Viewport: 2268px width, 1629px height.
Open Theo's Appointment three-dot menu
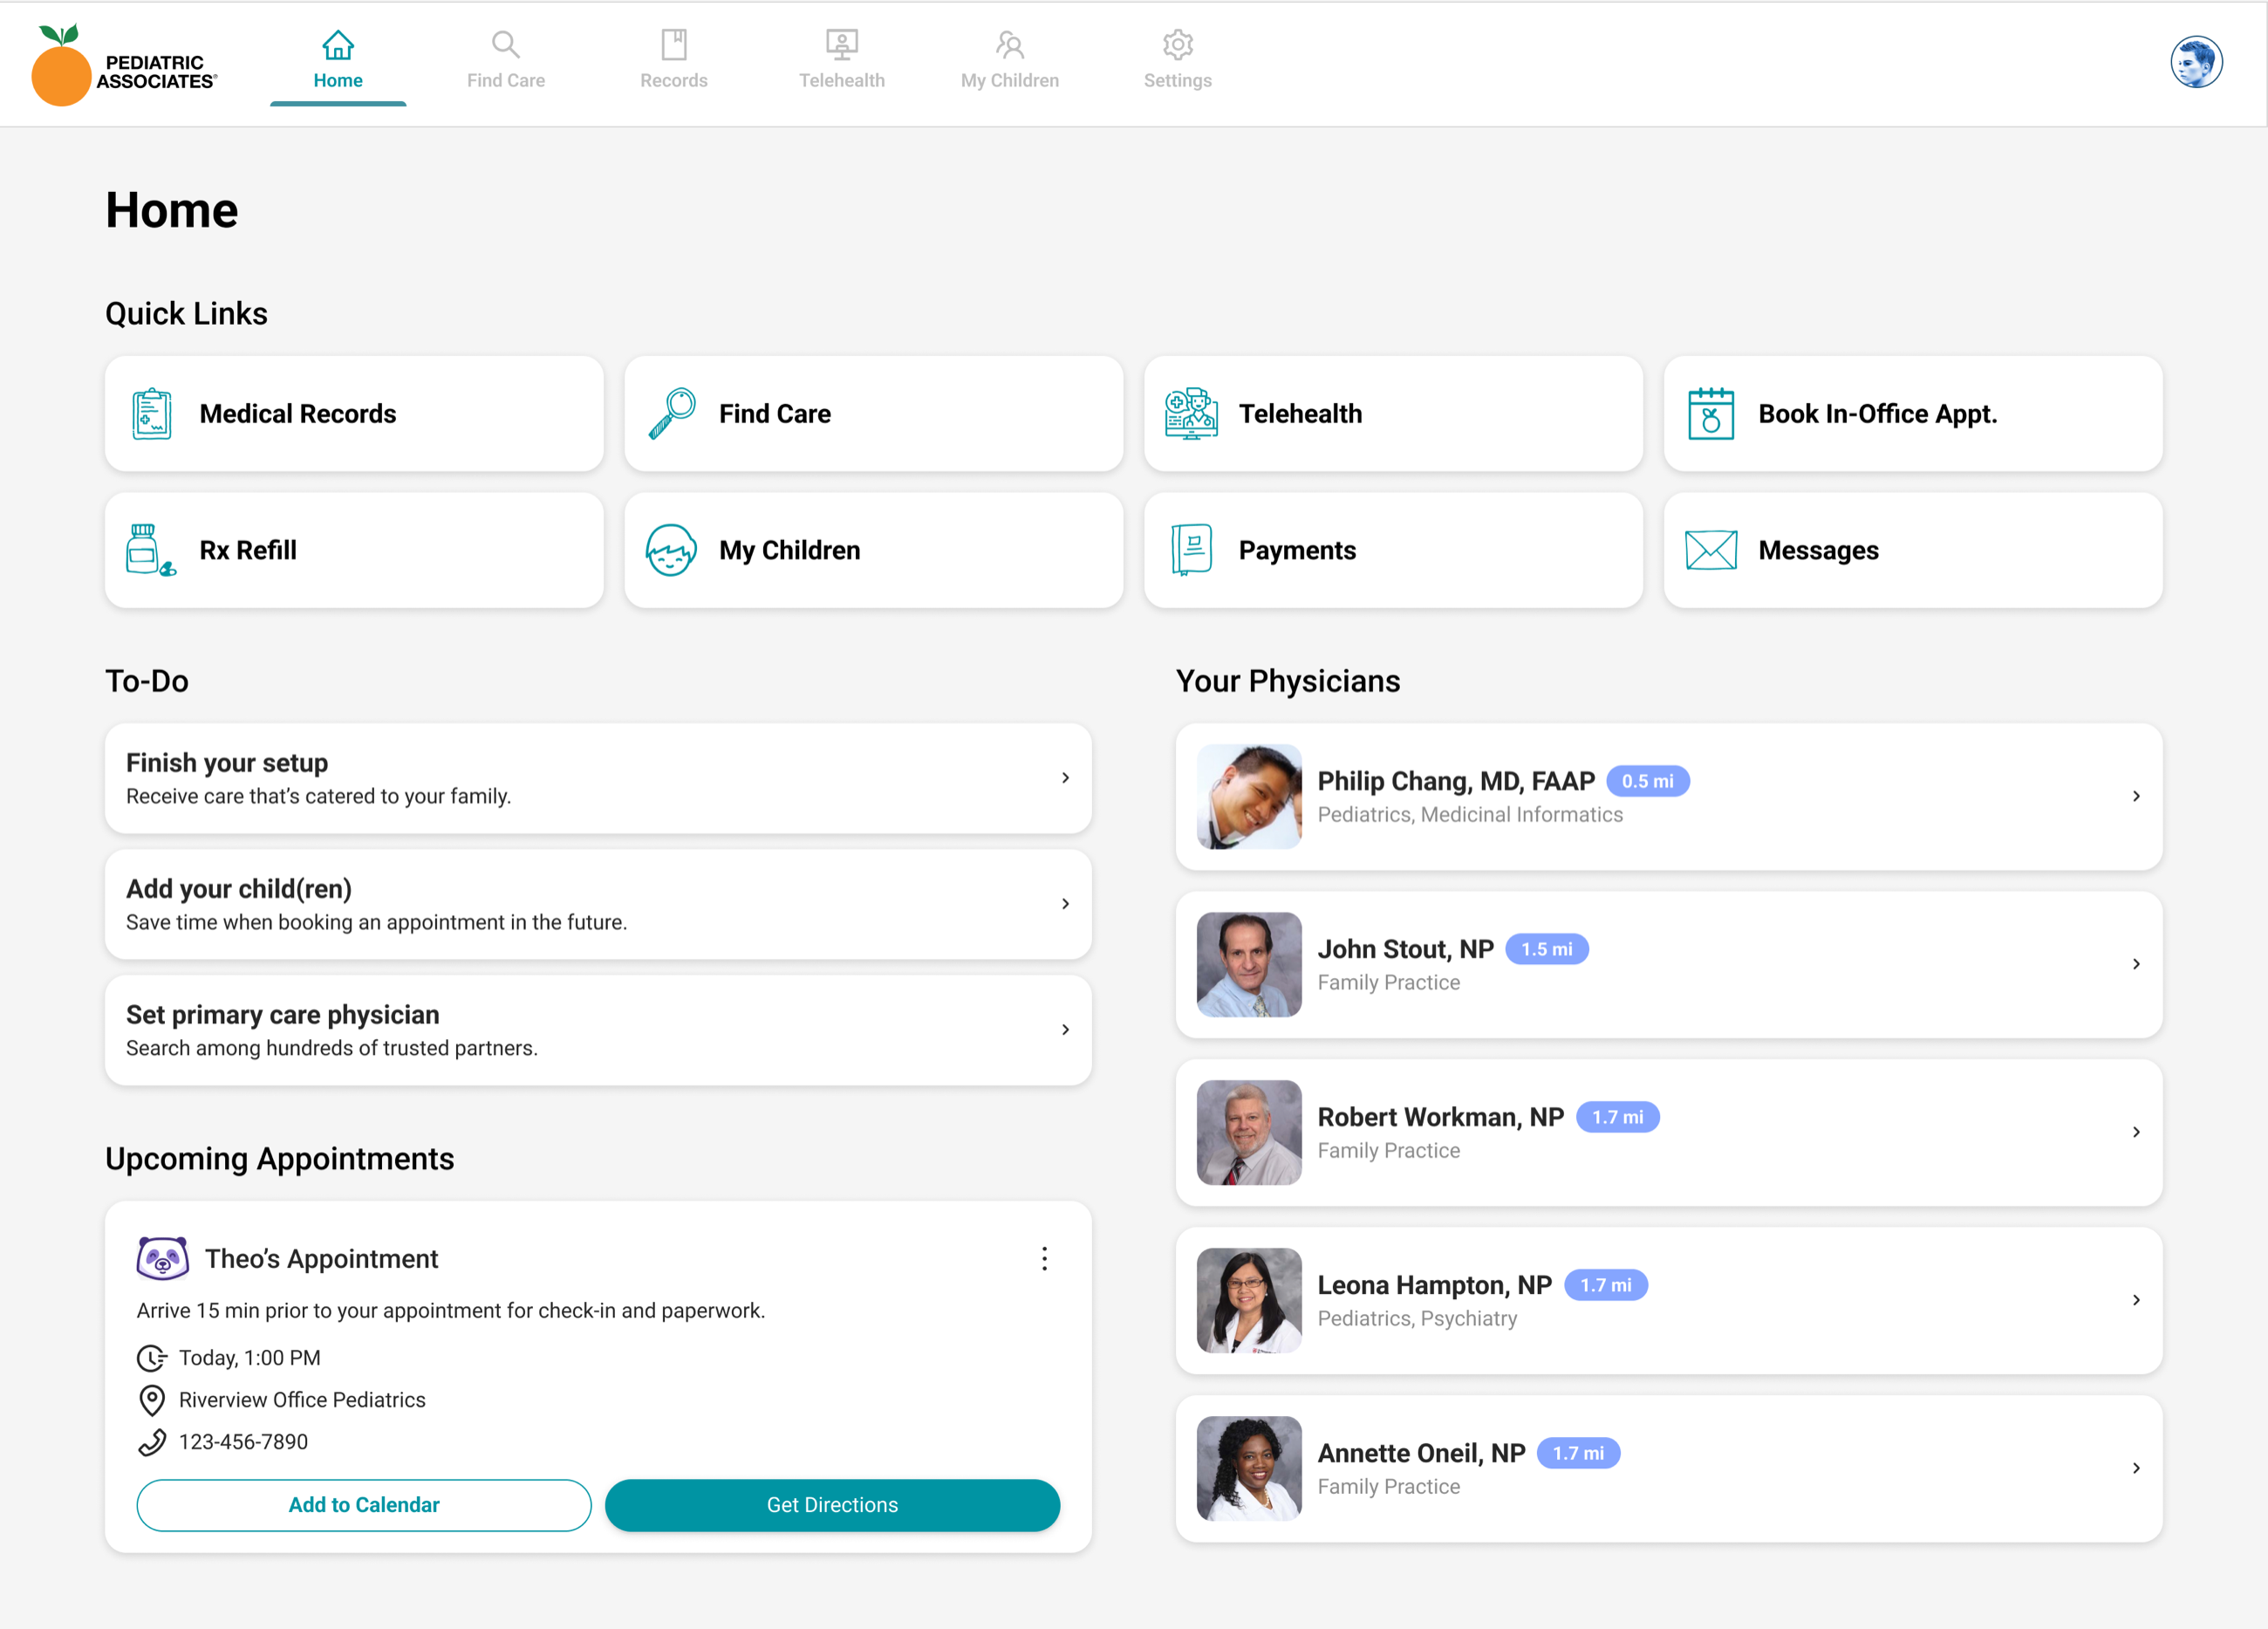coord(1044,1258)
